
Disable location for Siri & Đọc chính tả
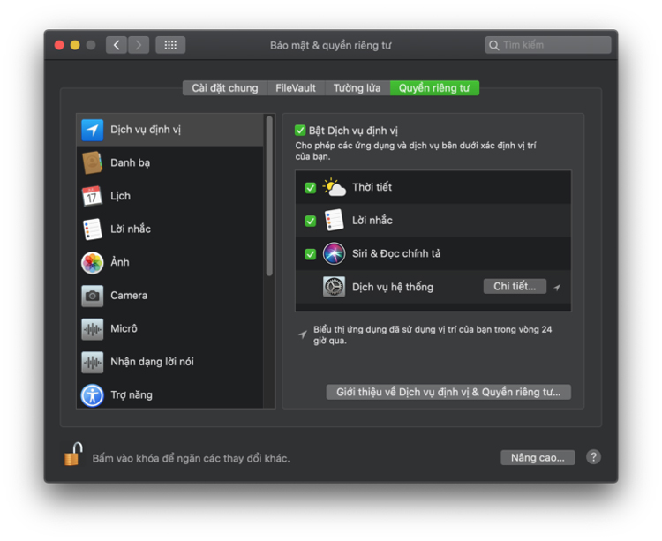[x=311, y=254]
